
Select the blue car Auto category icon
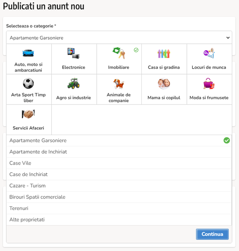[x=28, y=53]
